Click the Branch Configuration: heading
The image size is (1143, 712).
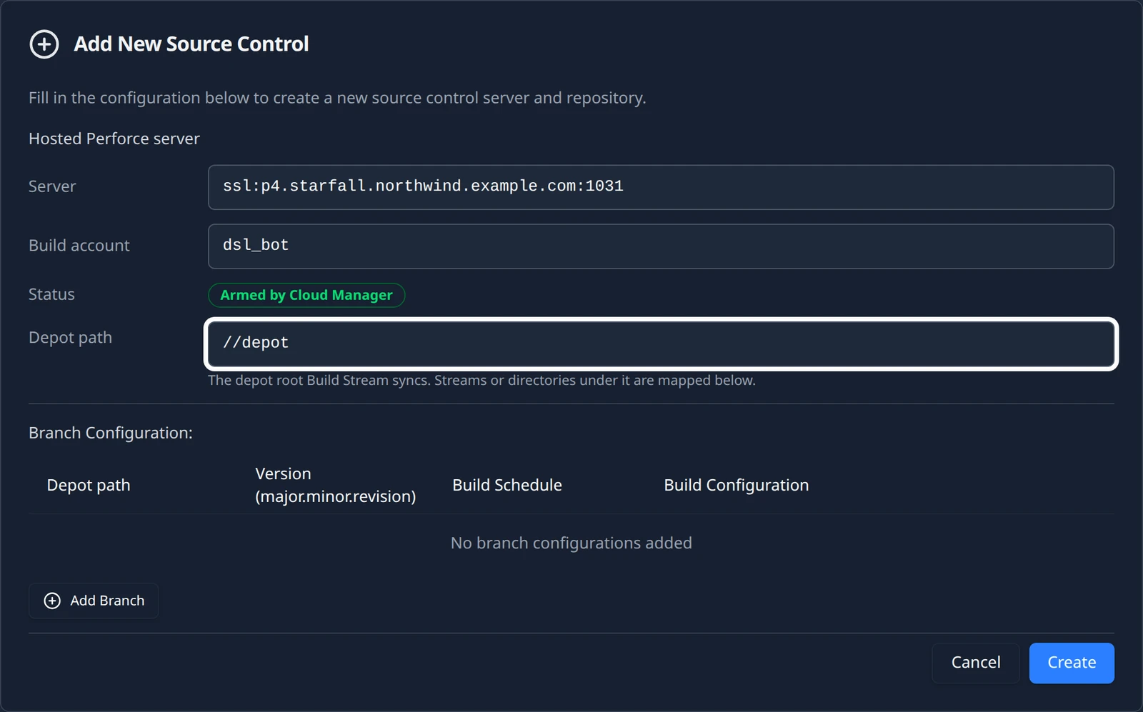111,433
